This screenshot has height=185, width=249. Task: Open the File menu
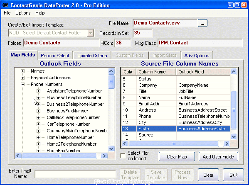click(x=7, y=13)
